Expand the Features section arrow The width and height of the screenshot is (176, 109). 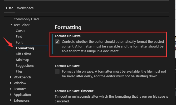pyautogui.click(x=11, y=89)
